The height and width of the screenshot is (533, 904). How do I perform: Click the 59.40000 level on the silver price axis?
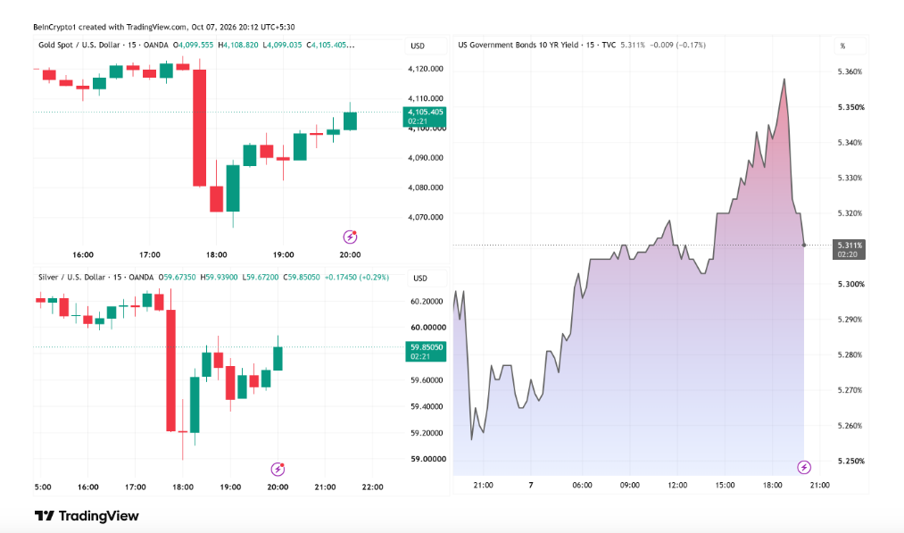point(427,406)
